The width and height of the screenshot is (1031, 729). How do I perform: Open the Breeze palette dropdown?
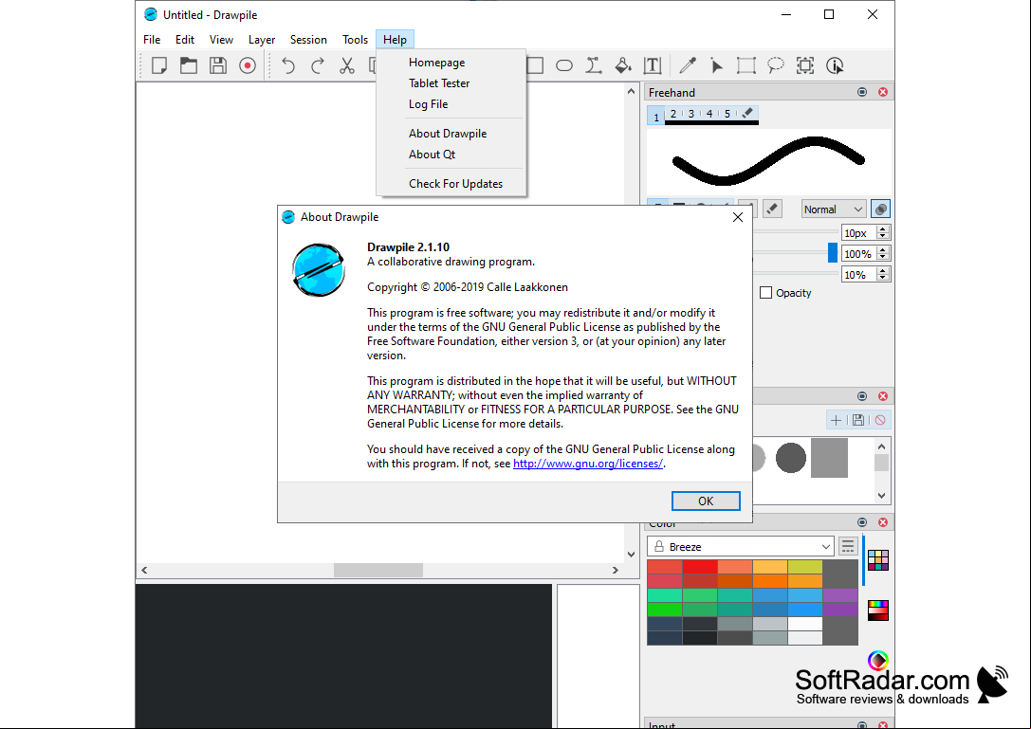point(741,546)
